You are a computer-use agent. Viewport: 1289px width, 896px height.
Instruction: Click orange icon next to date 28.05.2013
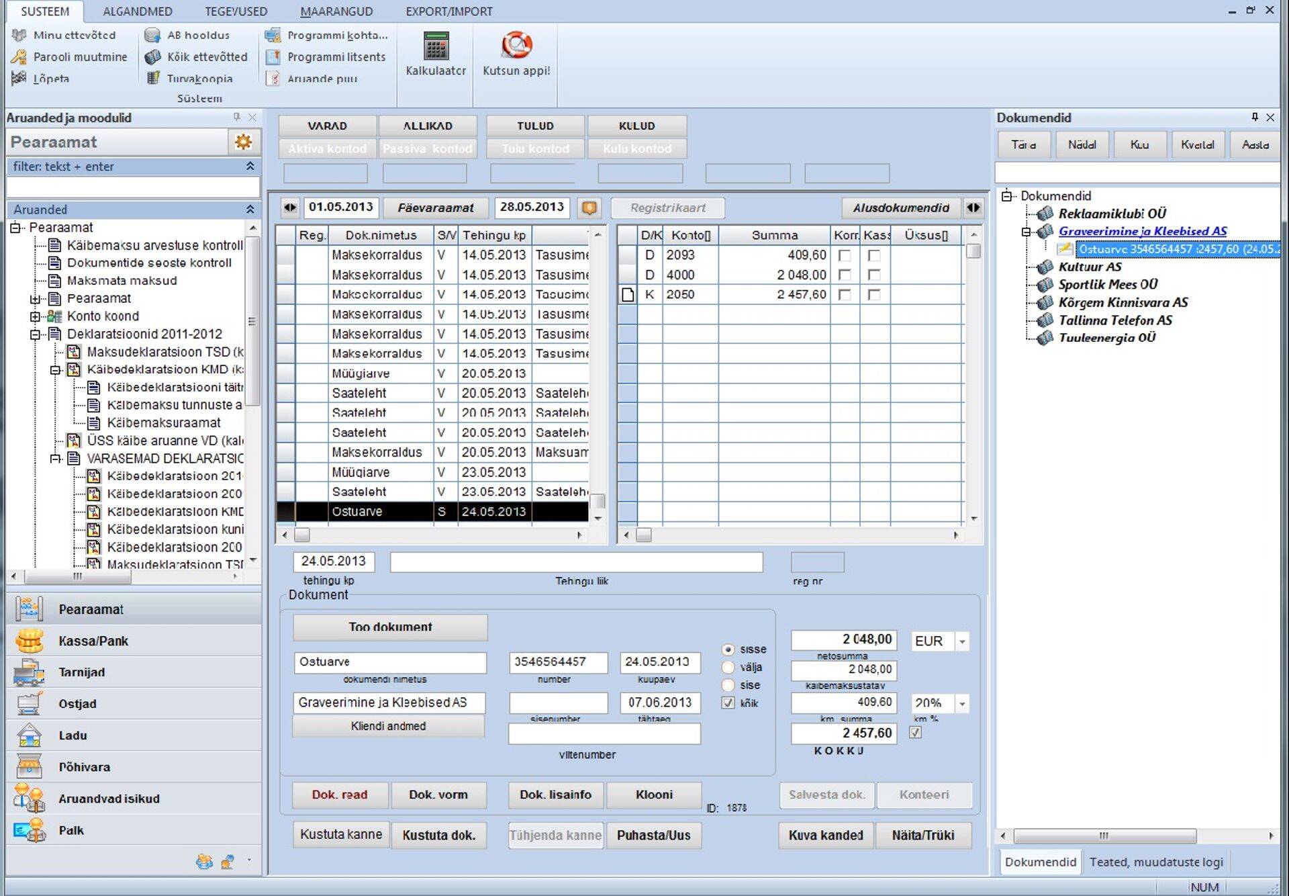[589, 208]
